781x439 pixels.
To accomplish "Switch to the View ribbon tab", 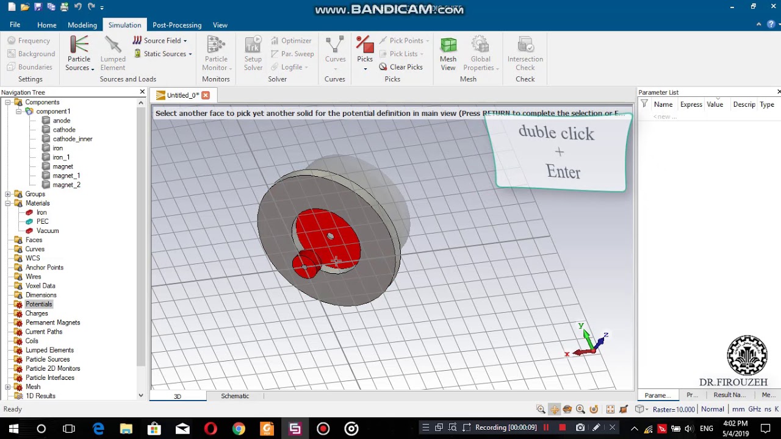I will point(220,25).
